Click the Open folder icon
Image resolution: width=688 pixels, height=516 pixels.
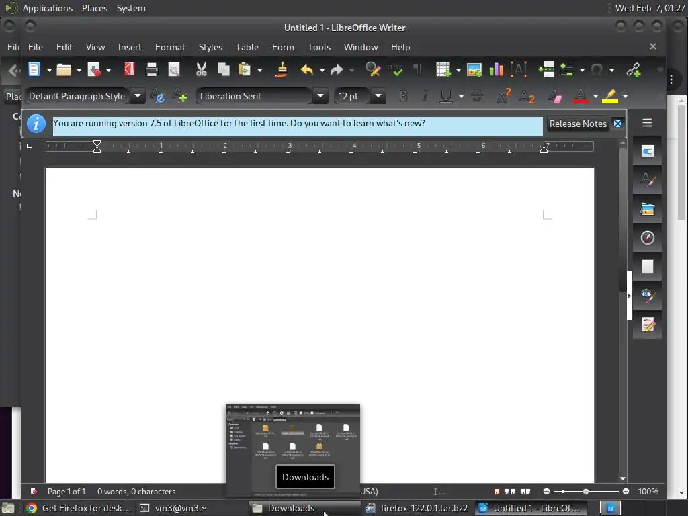[x=64, y=69]
